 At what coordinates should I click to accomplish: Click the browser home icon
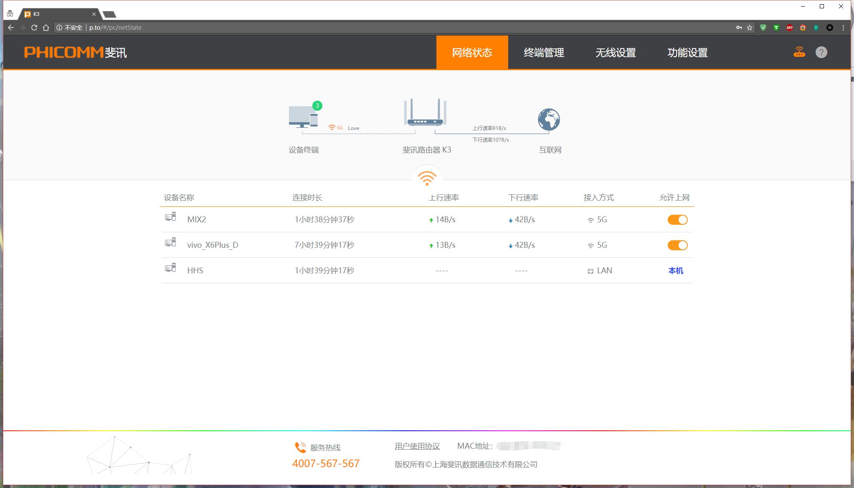[46, 28]
